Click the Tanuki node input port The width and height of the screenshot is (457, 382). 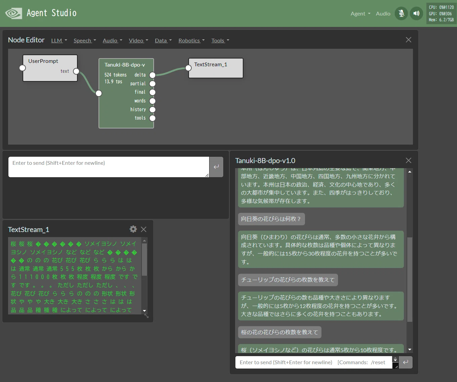[x=99, y=93]
